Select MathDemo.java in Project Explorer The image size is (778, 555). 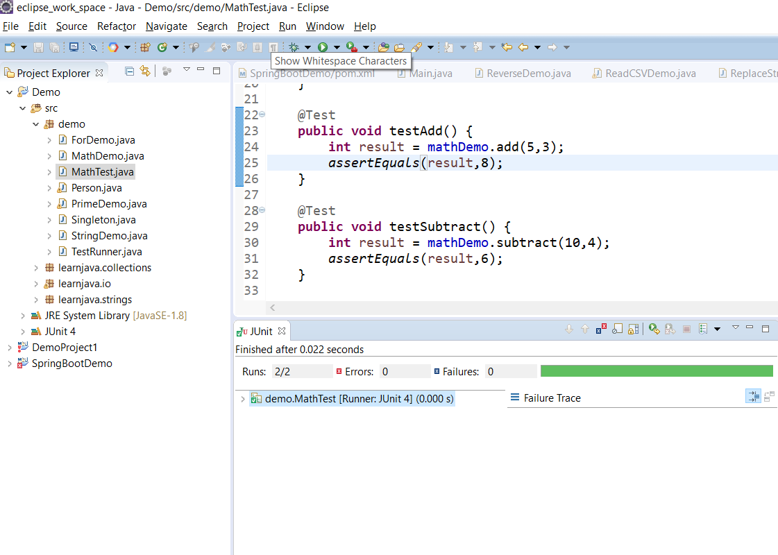(108, 156)
